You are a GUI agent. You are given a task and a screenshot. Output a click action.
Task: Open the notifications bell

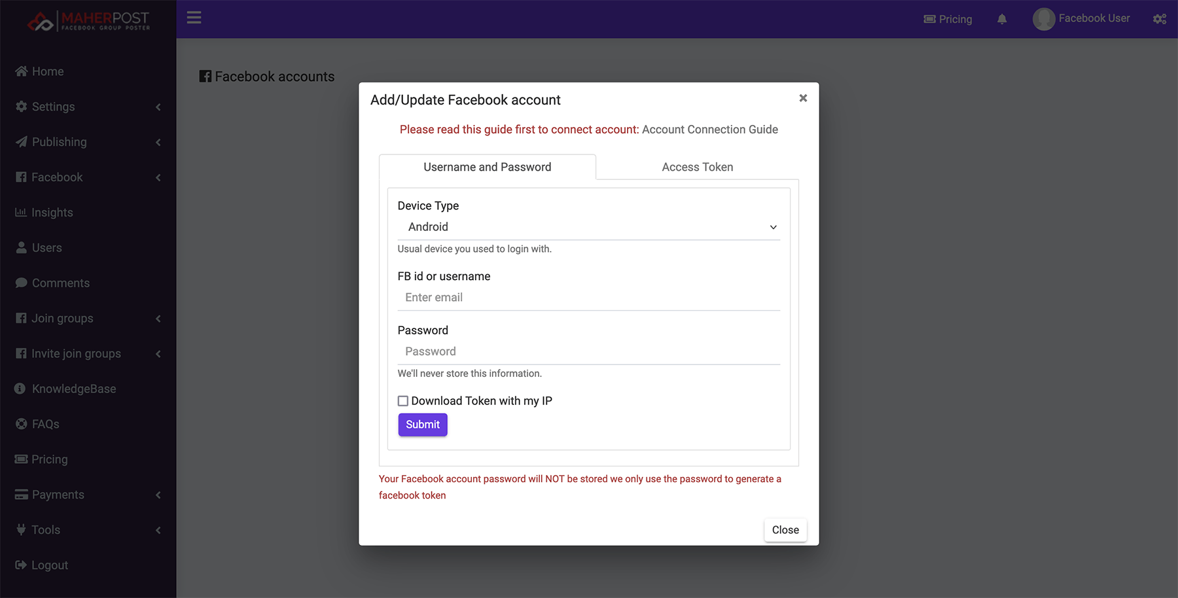click(x=1002, y=19)
